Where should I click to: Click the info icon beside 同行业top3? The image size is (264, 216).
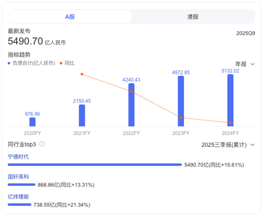[x=42, y=144]
